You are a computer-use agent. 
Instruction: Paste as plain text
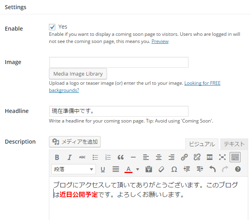[149, 169]
